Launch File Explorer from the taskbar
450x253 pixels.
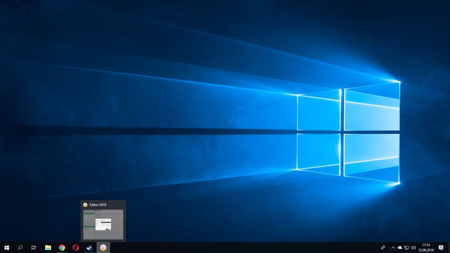pyautogui.click(x=48, y=248)
